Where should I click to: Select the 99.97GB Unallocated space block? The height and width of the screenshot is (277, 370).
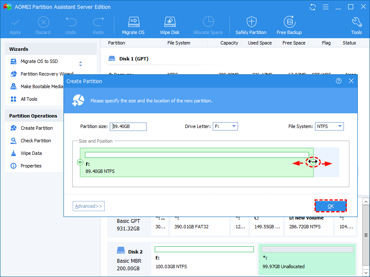click(307, 259)
